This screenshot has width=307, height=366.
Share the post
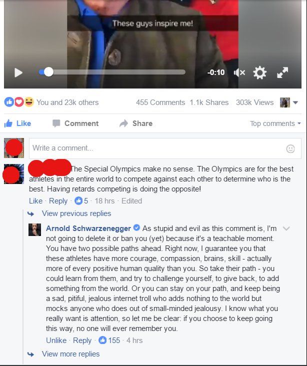click(x=136, y=123)
